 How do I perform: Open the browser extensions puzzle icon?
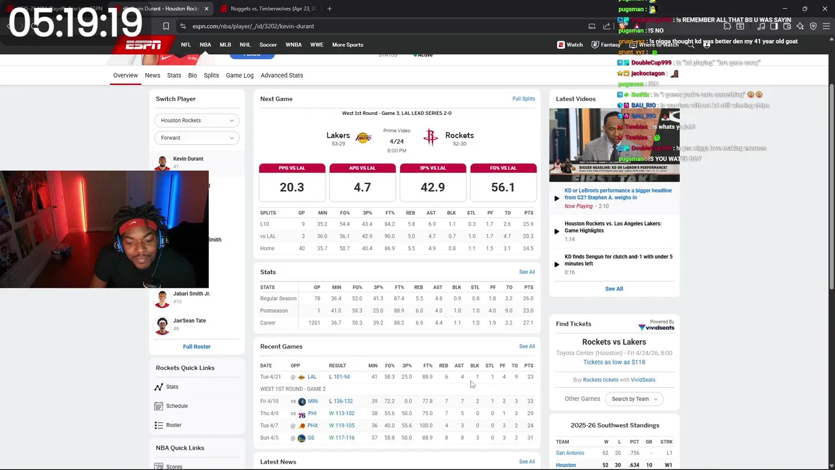[x=727, y=26]
